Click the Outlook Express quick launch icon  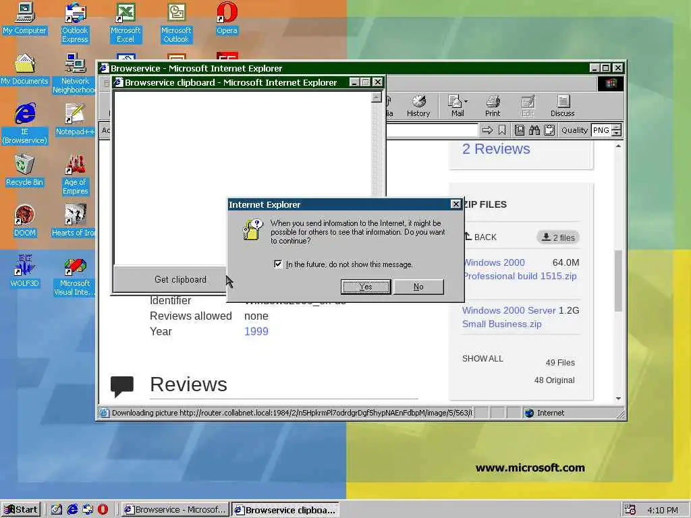[88, 510]
